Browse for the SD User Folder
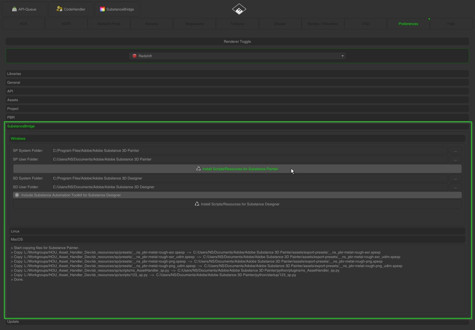The image size is (475, 330). pyautogui.click(x=455, y=187)
